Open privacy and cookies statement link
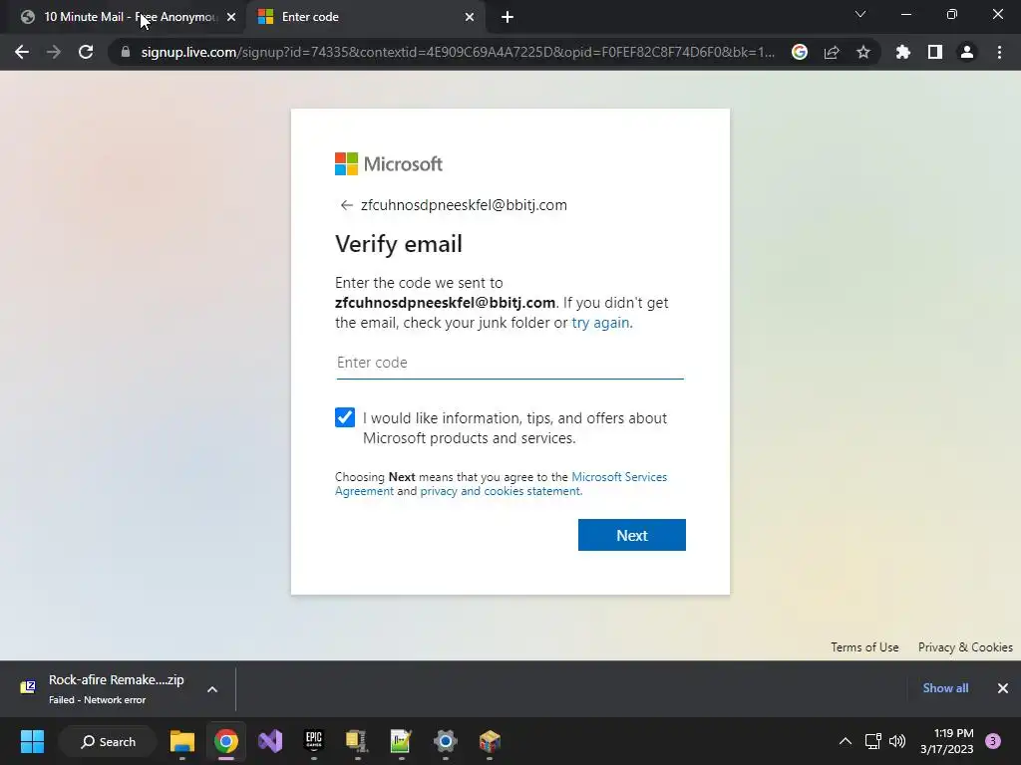This screenshot has width=1021, height=765. 501,491
